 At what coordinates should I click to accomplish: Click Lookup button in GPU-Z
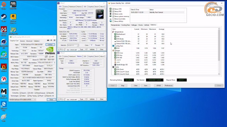pyautogui.click(x=50, y=44)
